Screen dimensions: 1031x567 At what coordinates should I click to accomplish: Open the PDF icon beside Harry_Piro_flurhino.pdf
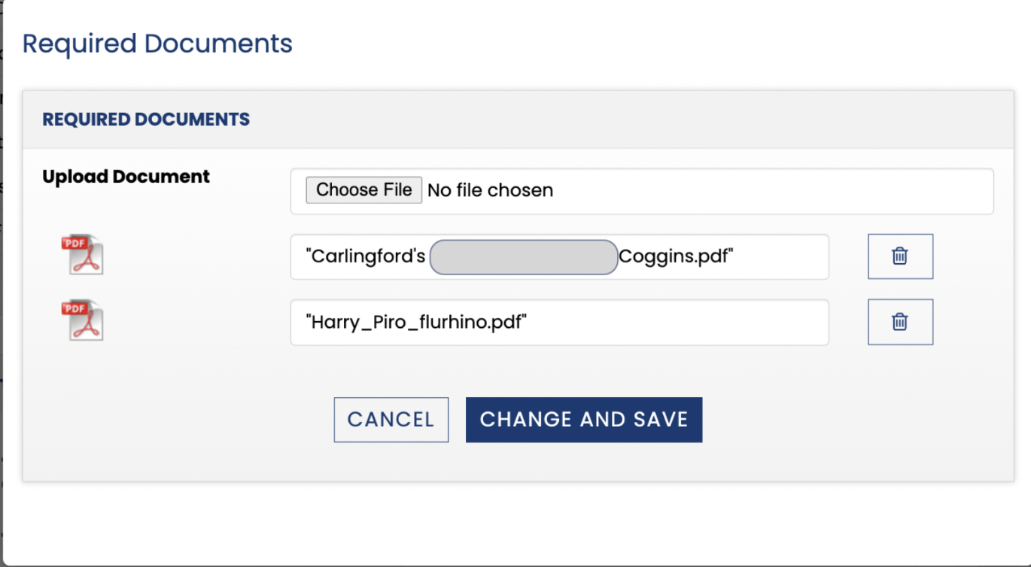(82, 321)
